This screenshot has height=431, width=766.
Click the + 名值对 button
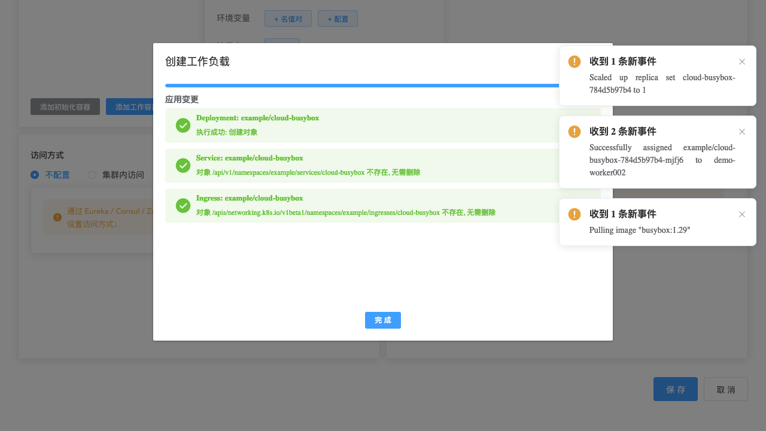pos(288,19)
